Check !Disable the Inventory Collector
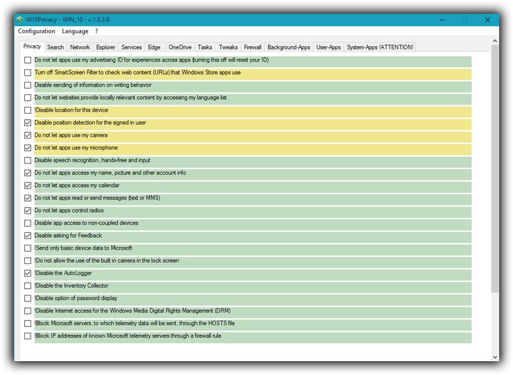513x375 pixels. (x=28, y=286)
